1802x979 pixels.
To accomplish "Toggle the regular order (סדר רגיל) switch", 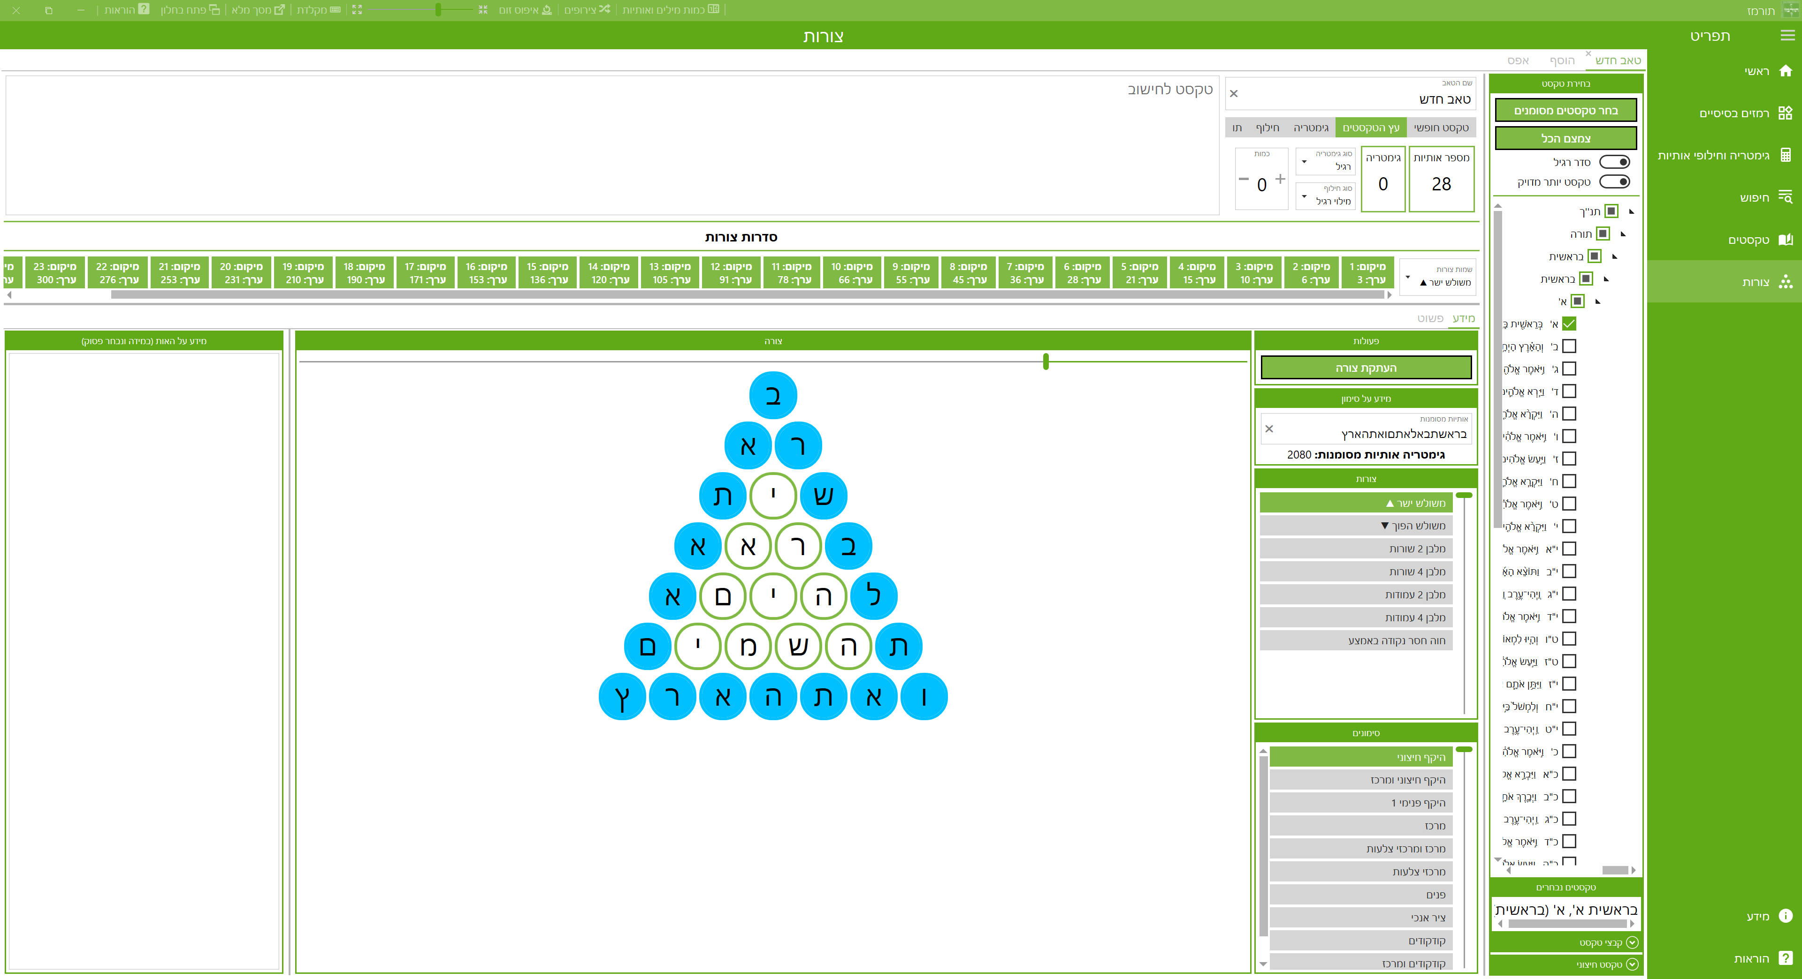I will pos(1614,162).
